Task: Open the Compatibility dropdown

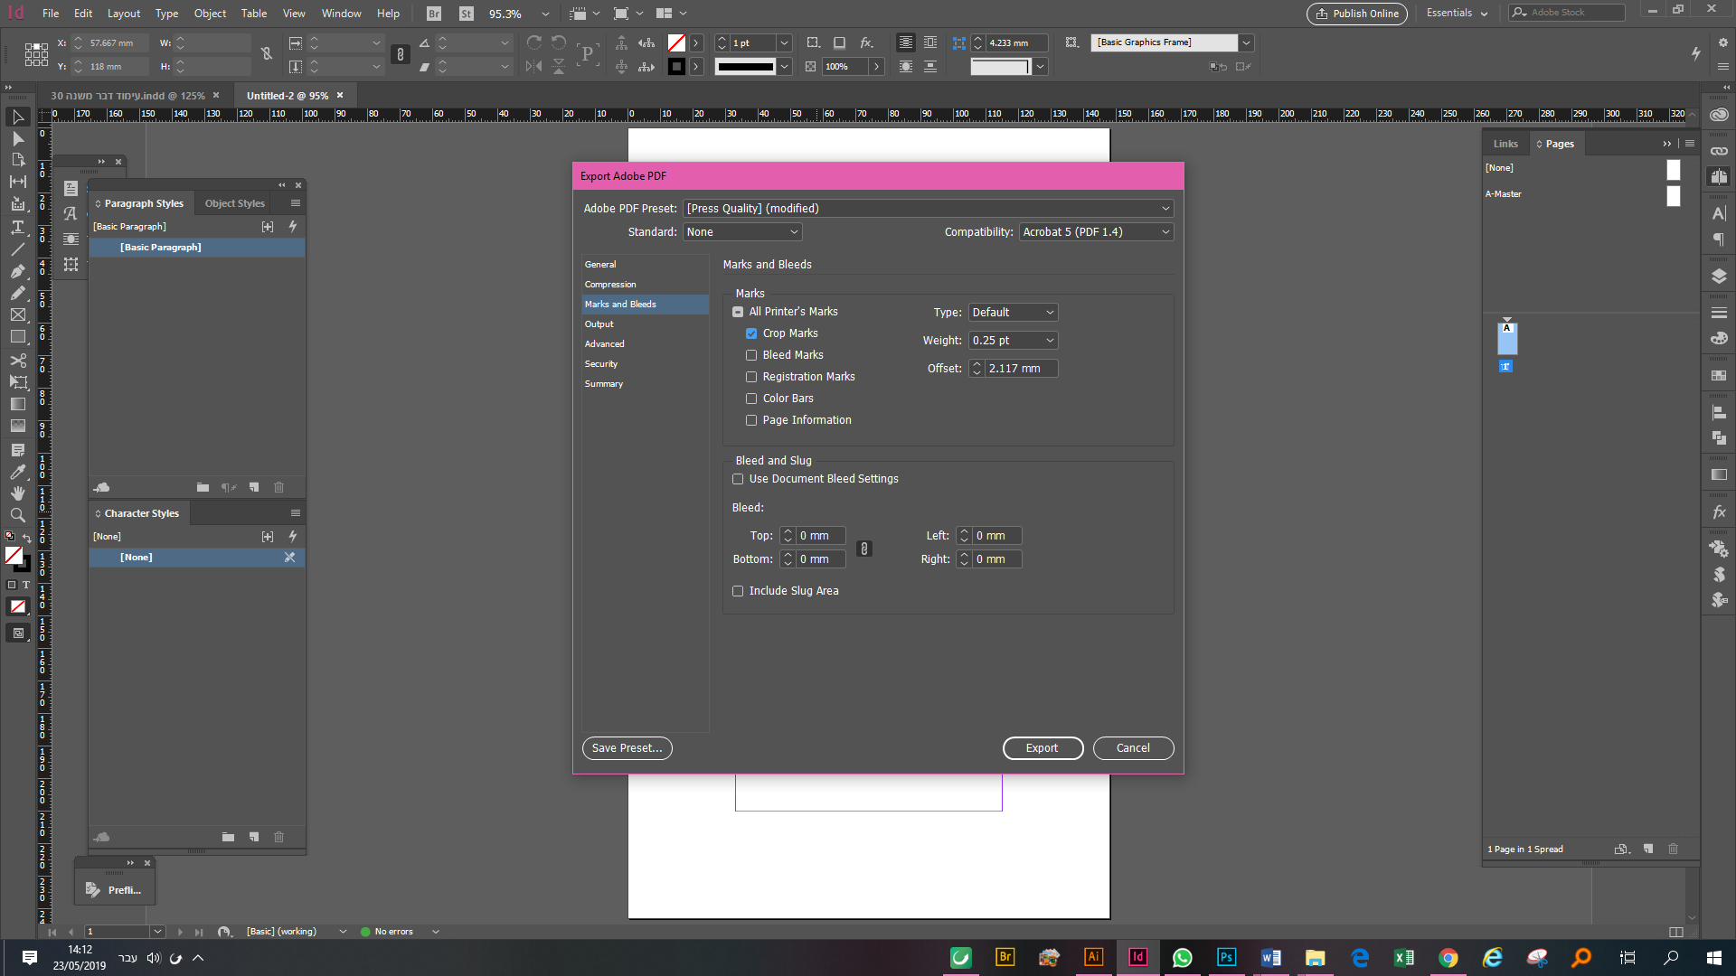Action: [x=1096, y=232]
